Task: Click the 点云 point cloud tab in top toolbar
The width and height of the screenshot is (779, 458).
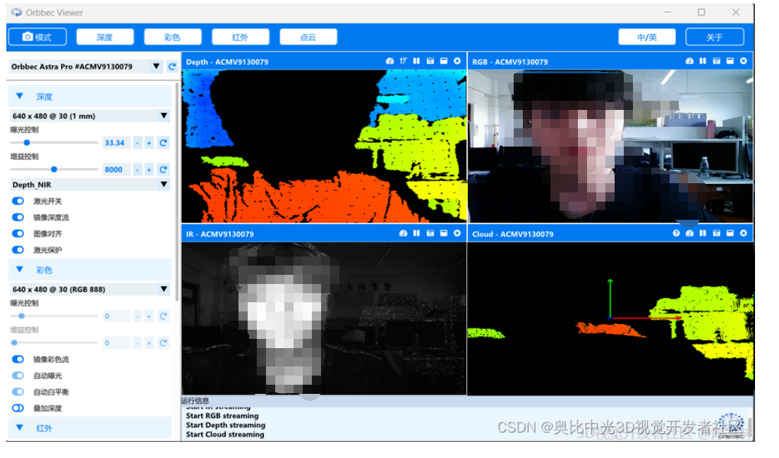Action: pos(308,37)
